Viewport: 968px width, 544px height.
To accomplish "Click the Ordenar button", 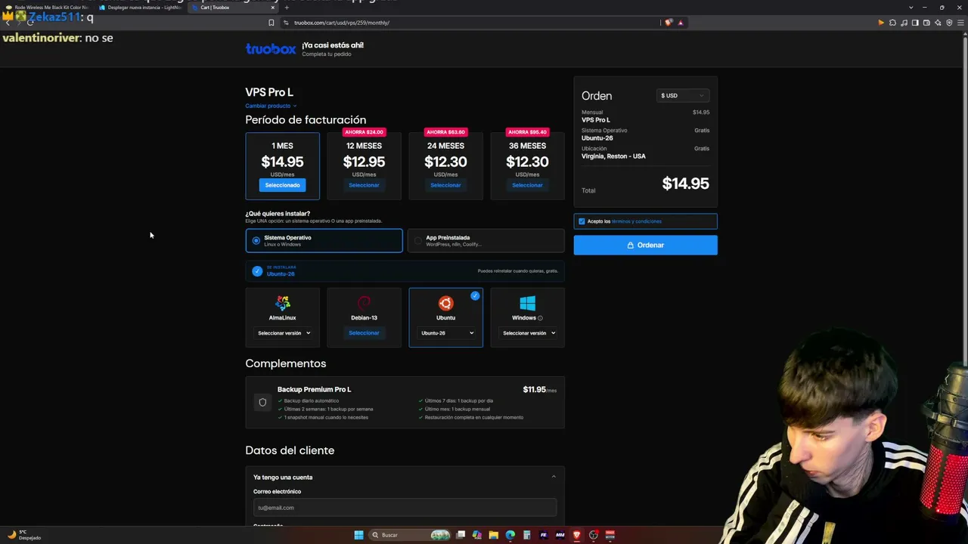I will [x=645, y=245].
